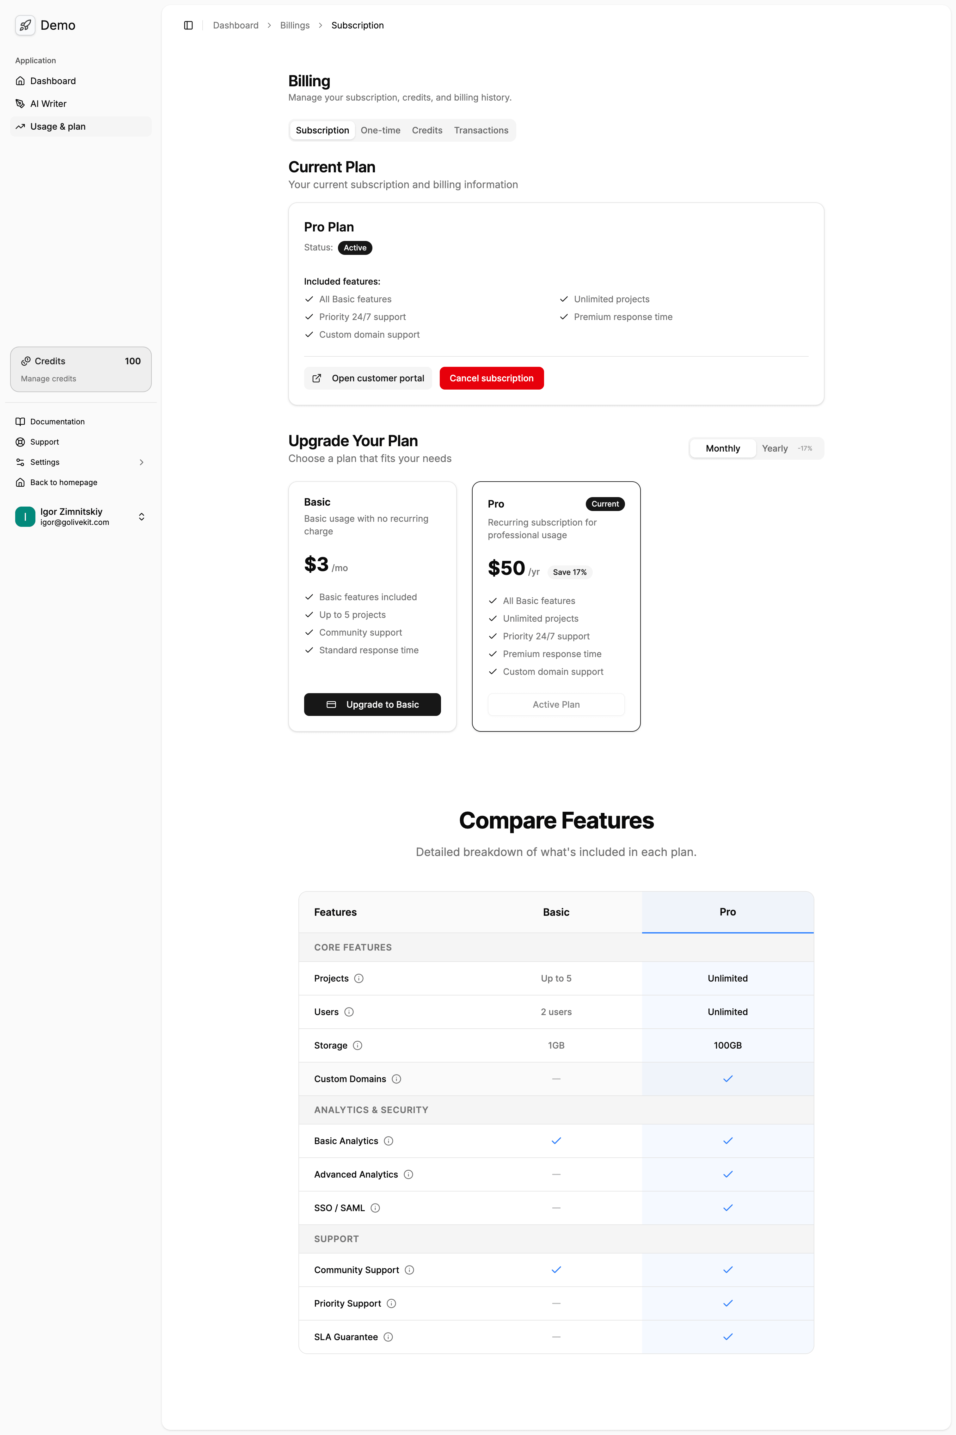This screenshot has width=956, height=1435.
Task: Click the info icon next to Custom Domains
Action: pos(396,1079)
